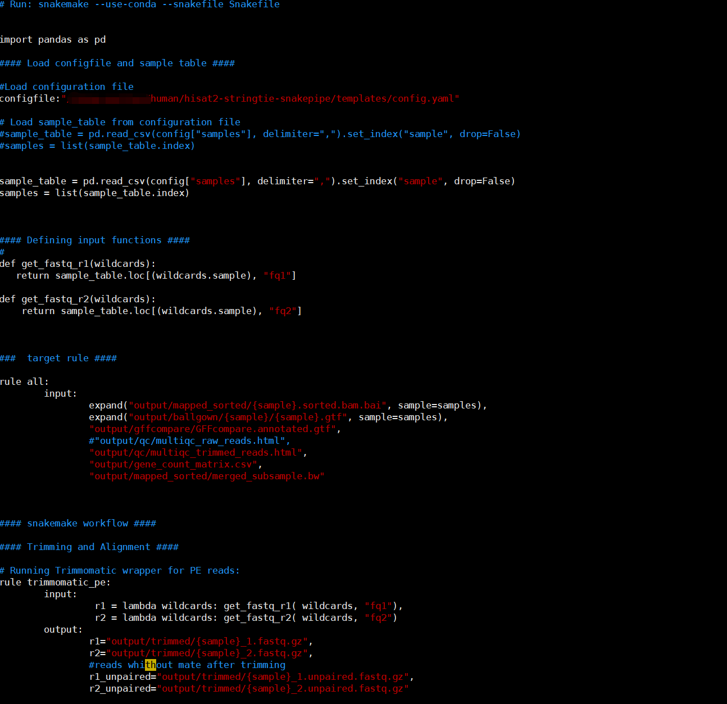
Task: Click the highlighted "th" in "whithout"
Action: pyautogui.click(x=150, y=665)
